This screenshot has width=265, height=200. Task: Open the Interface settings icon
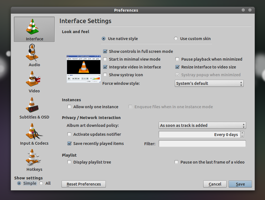click(34, 29)
